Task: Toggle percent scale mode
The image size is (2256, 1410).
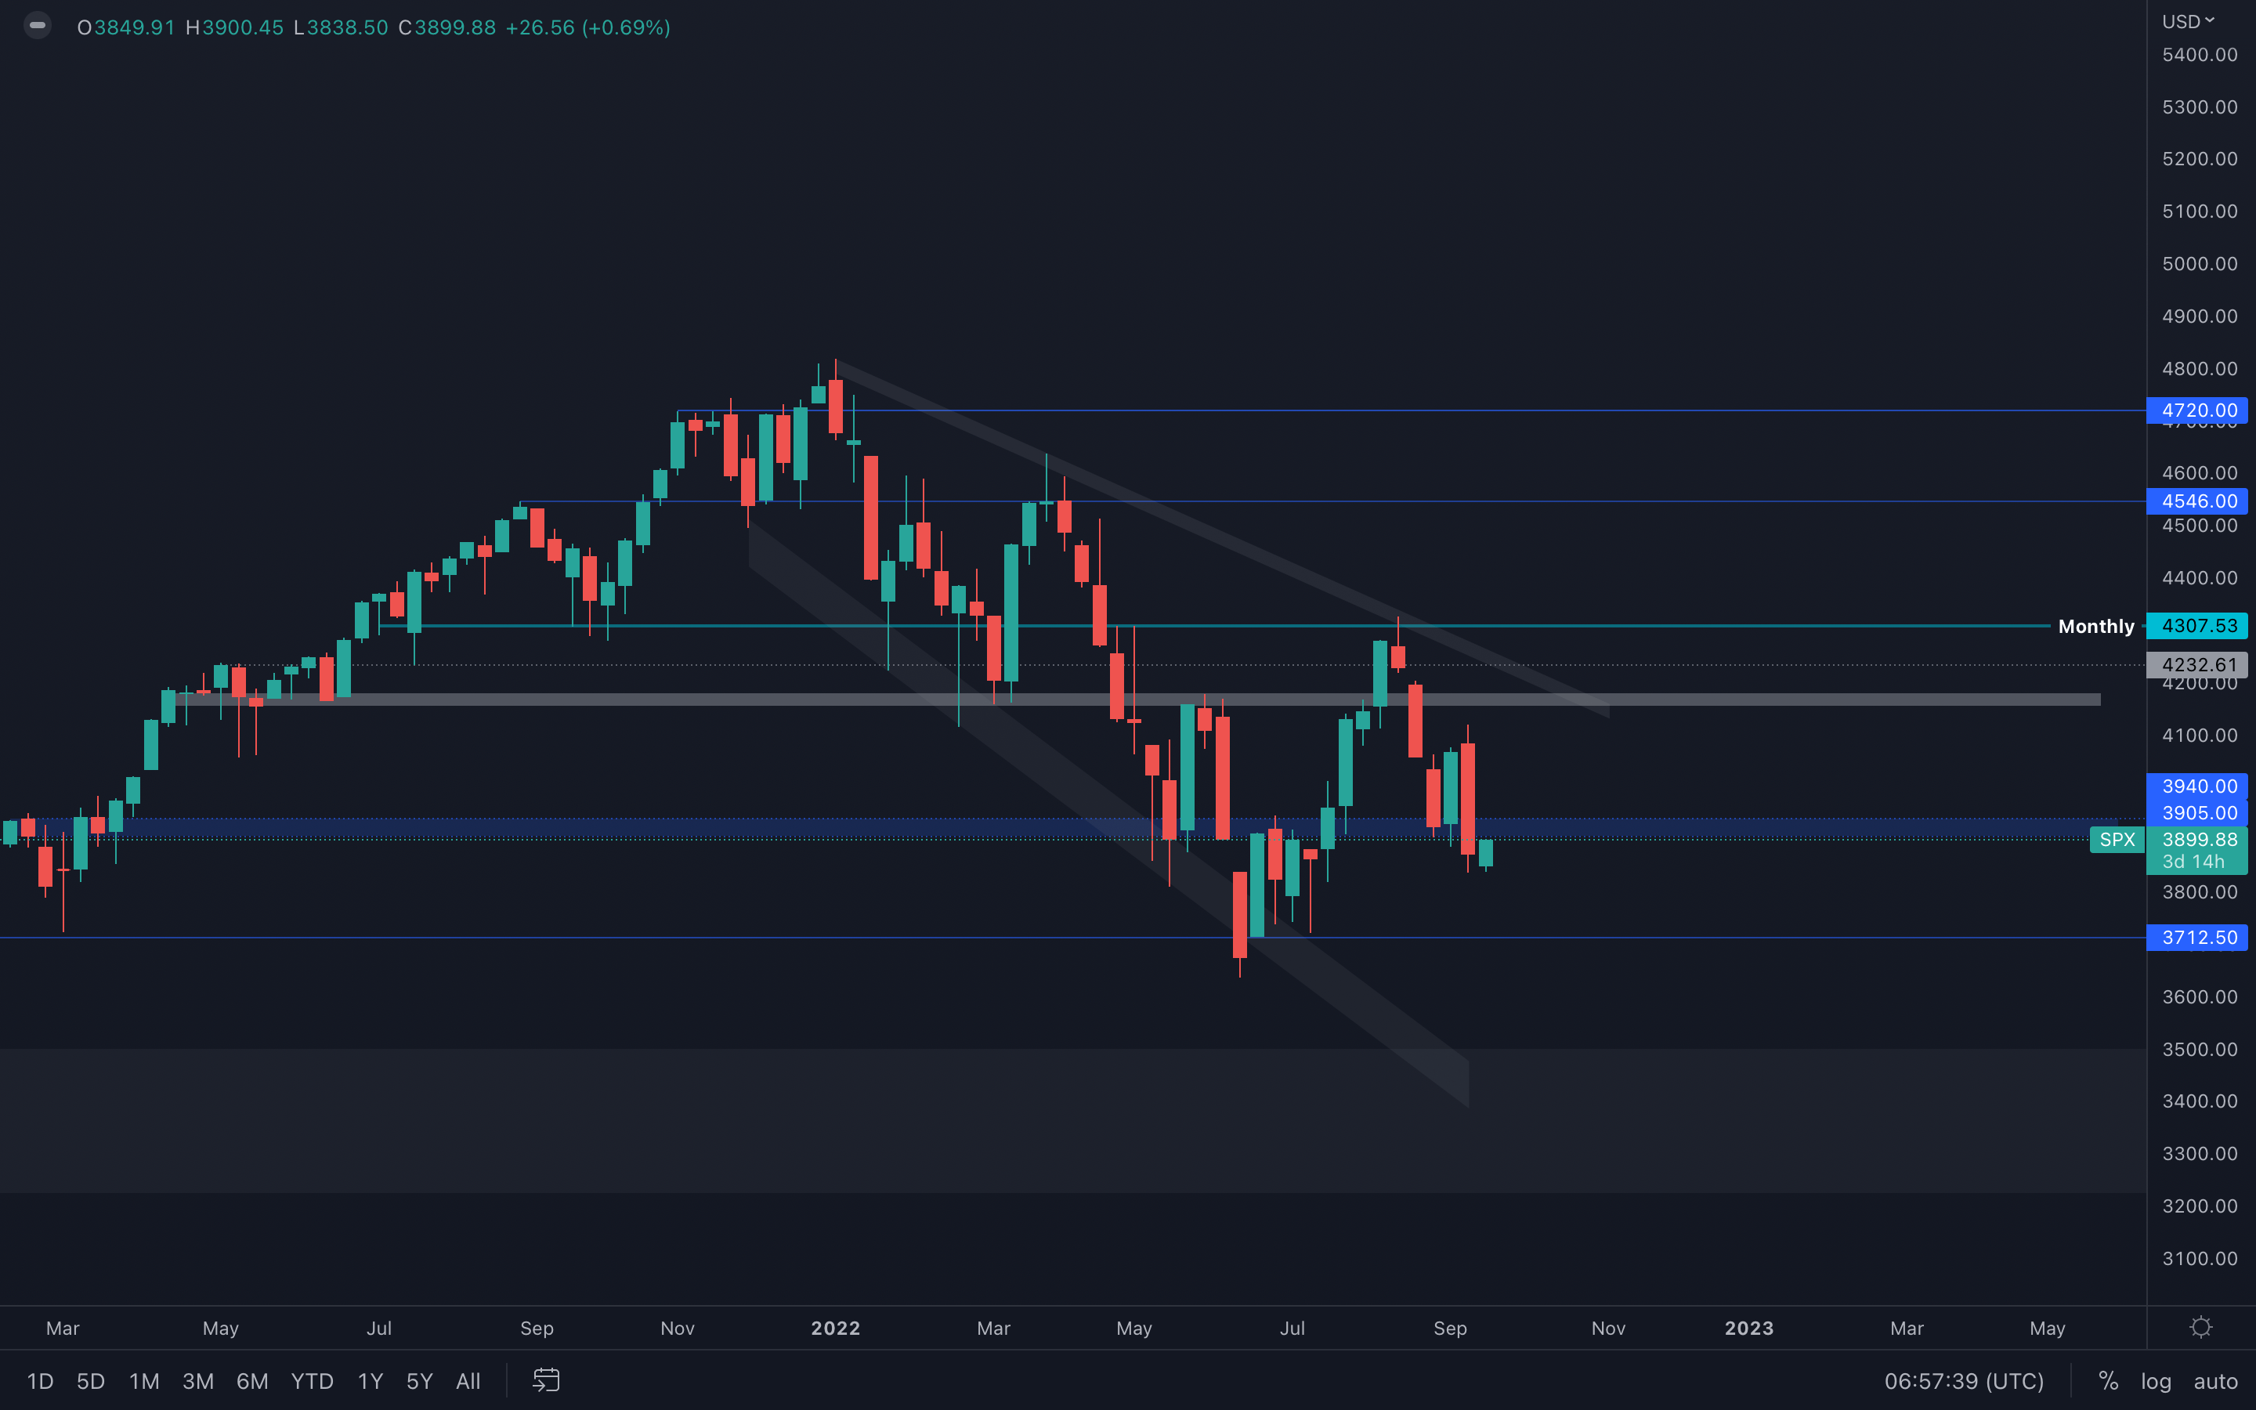Action: (2108, 1381)
